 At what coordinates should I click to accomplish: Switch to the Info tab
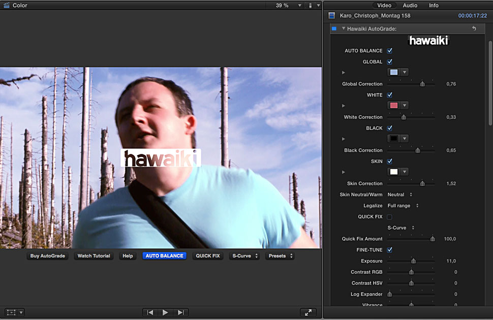point(434,6)
